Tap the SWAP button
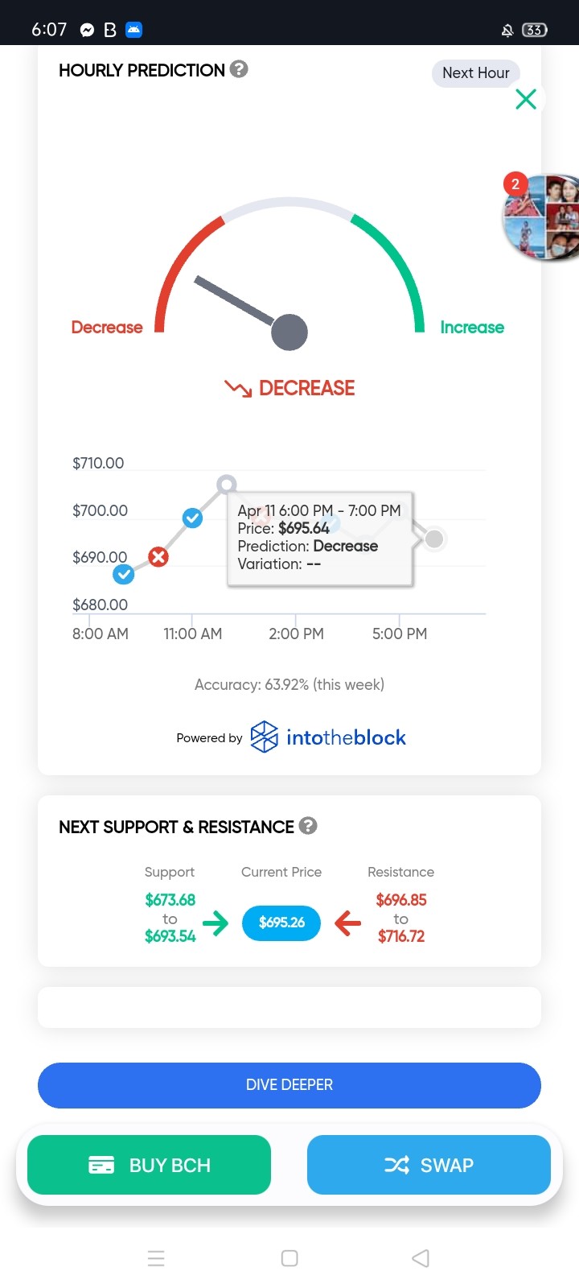Screen dimensions: 579x1288 click(429, 1165)
